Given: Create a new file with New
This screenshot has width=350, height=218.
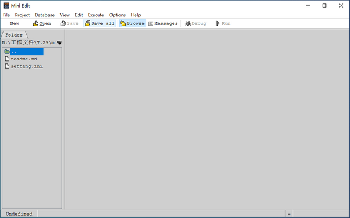Looking at the screenshot, I should pos(15,23).
